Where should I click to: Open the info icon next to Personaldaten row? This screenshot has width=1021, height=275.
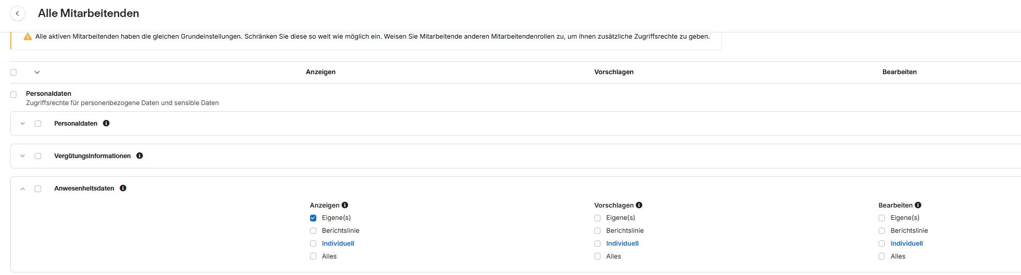pos(106,123)
